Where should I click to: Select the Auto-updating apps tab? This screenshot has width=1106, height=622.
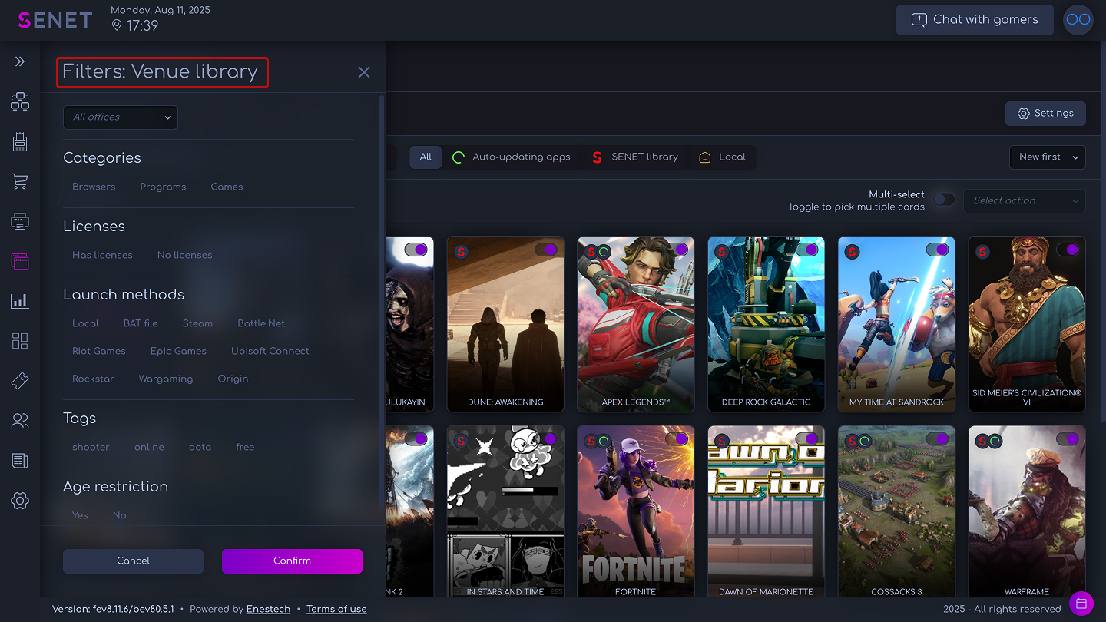pos(512,157)
